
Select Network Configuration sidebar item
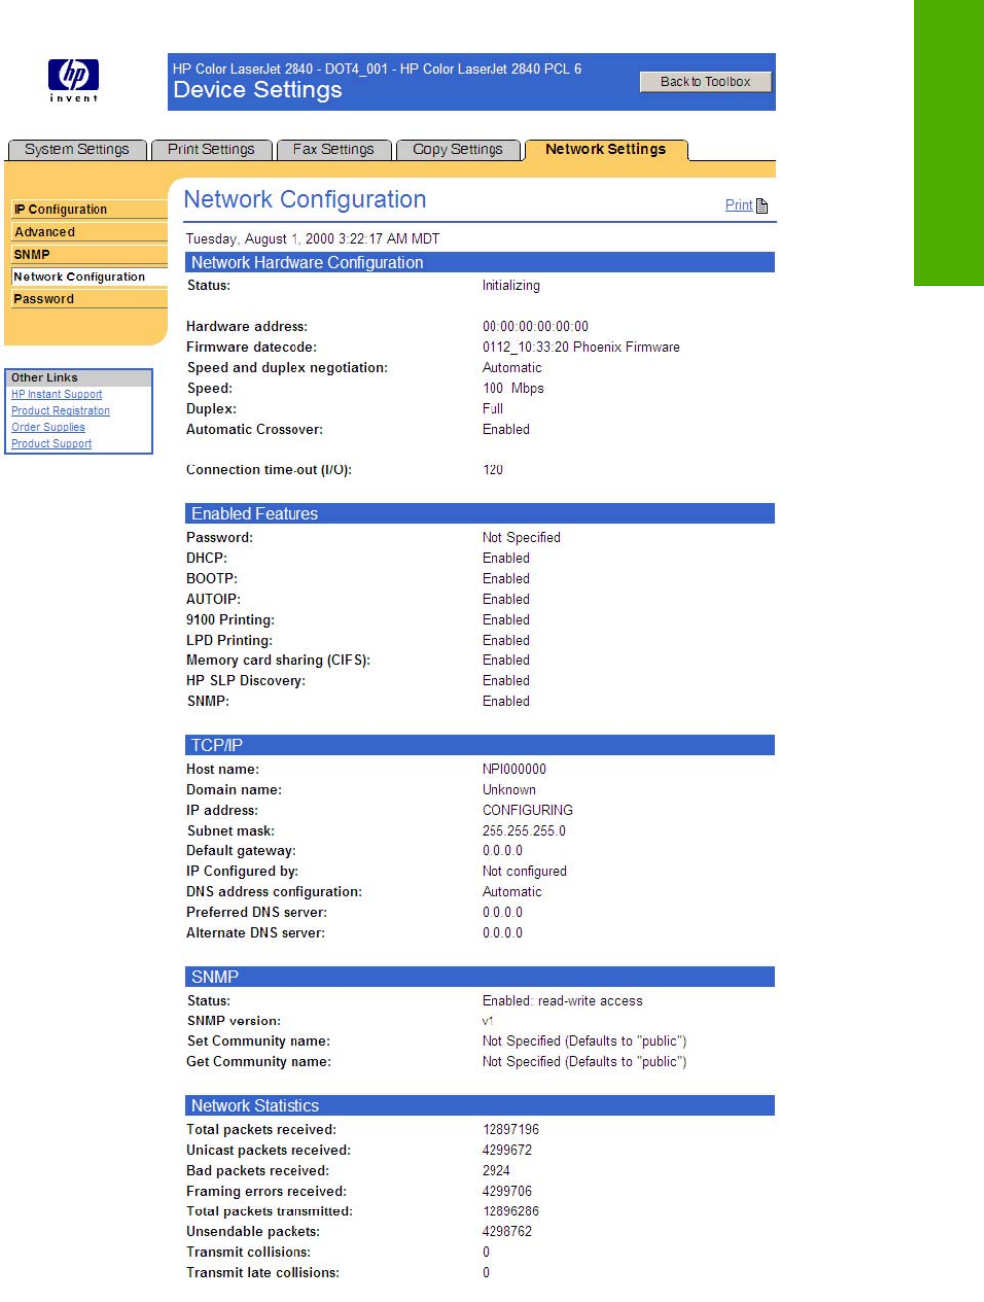(x=87, y=277)
